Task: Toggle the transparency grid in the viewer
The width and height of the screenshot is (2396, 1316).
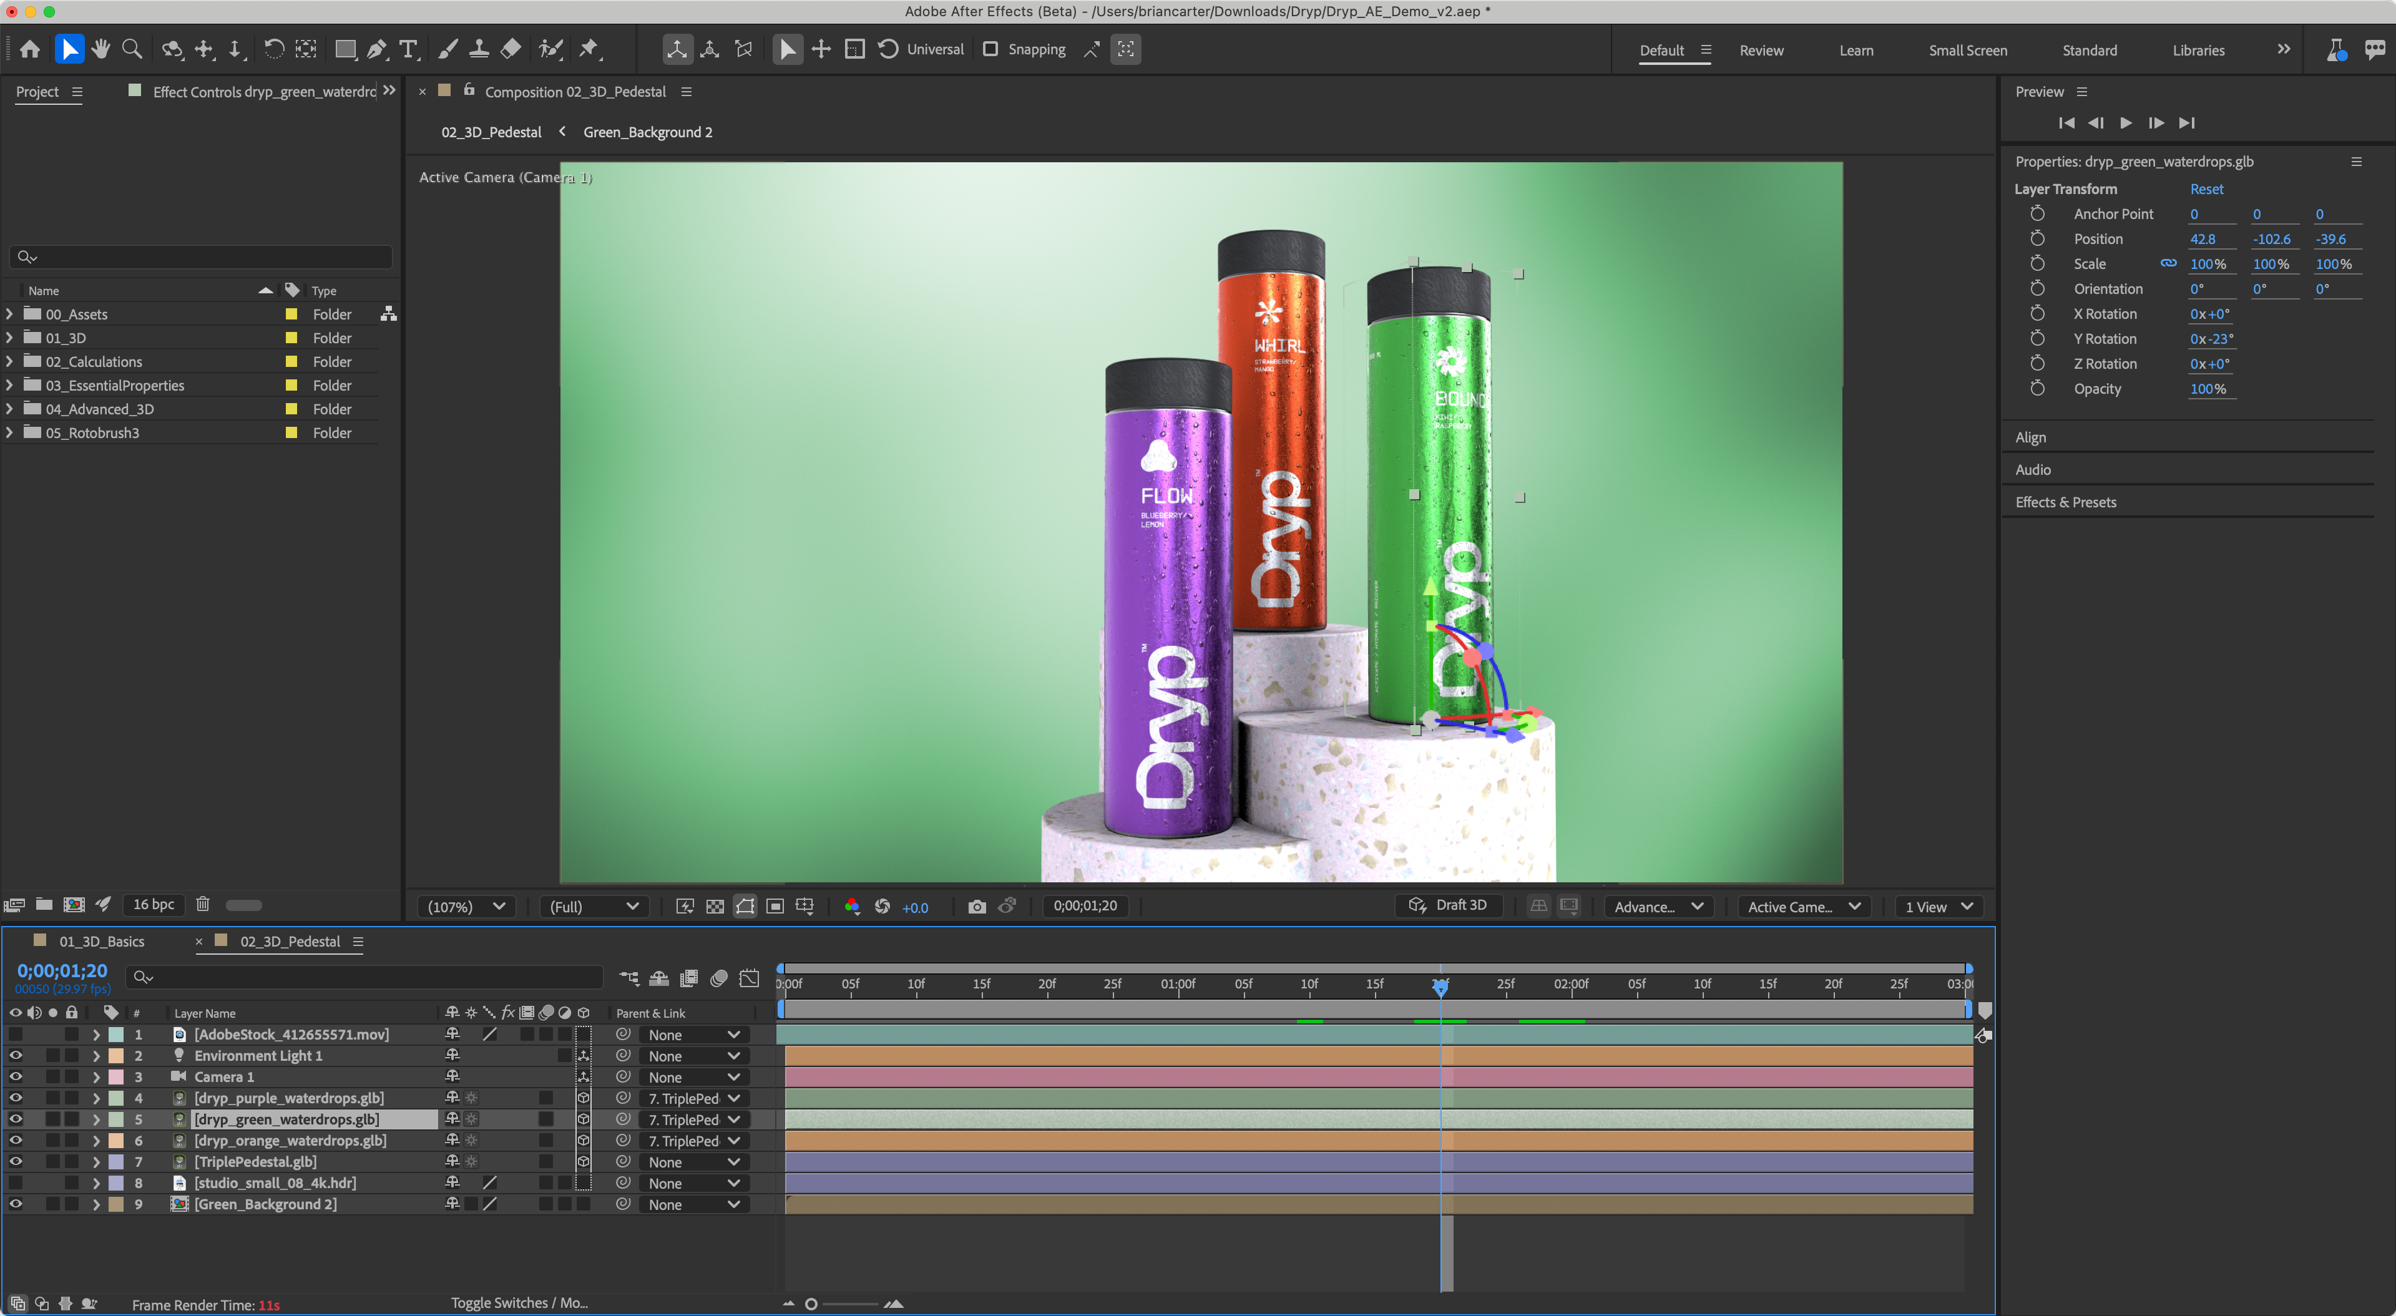Action: click(x=715, y=907)
